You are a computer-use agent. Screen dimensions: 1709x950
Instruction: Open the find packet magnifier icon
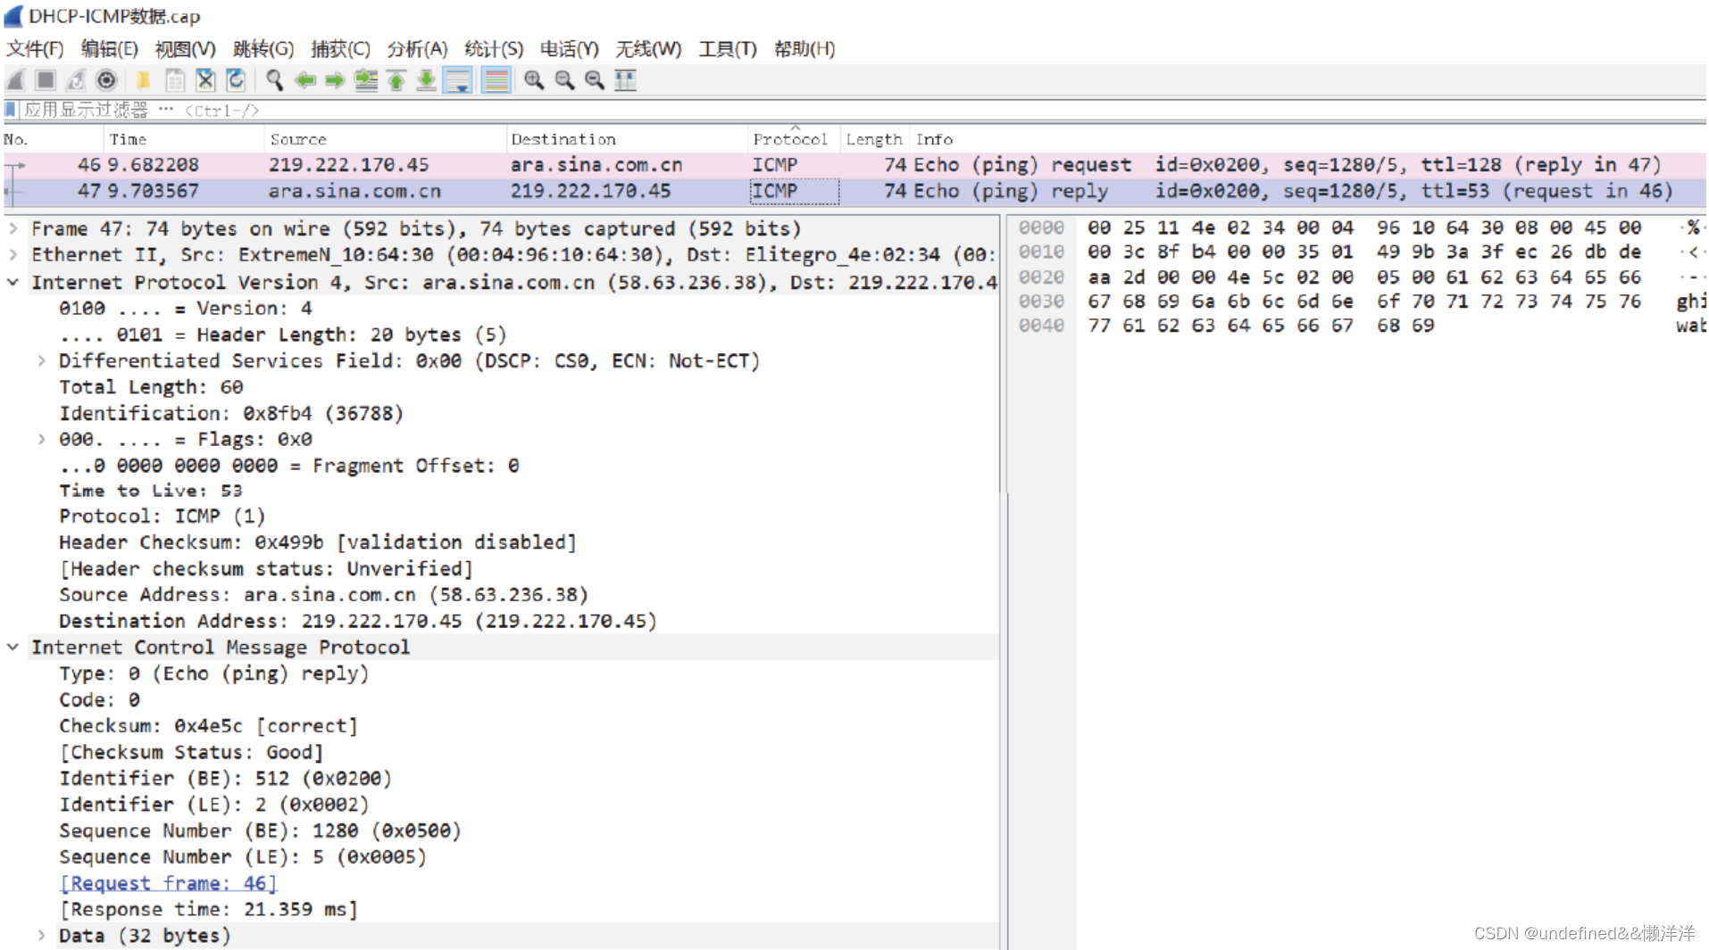[x=274, y=81]
